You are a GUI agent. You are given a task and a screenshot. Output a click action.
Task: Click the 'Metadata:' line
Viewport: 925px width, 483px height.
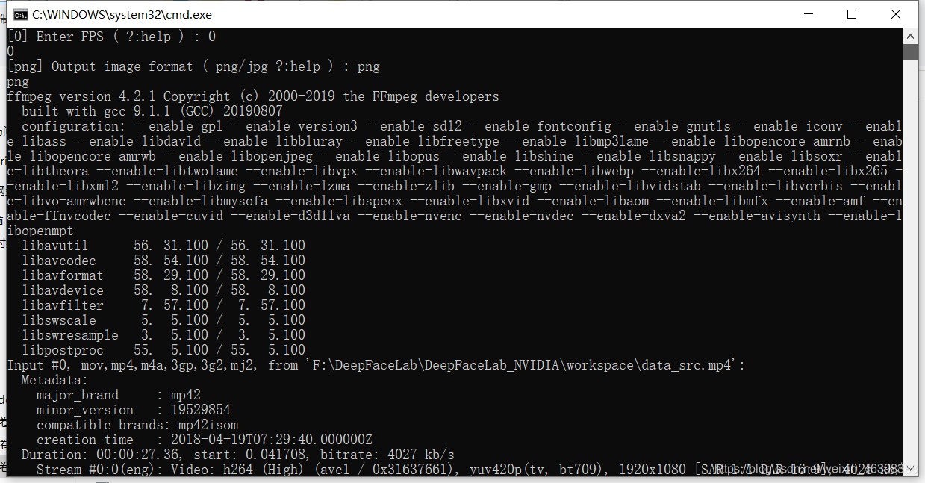(55, 380)
